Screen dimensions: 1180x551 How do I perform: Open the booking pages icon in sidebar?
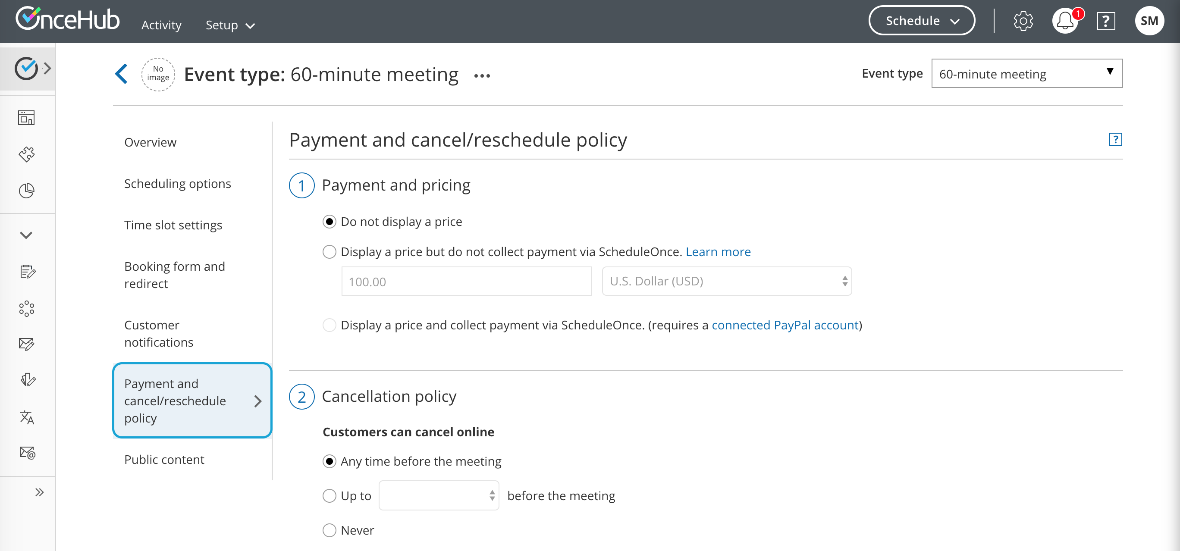pos(27,118)
